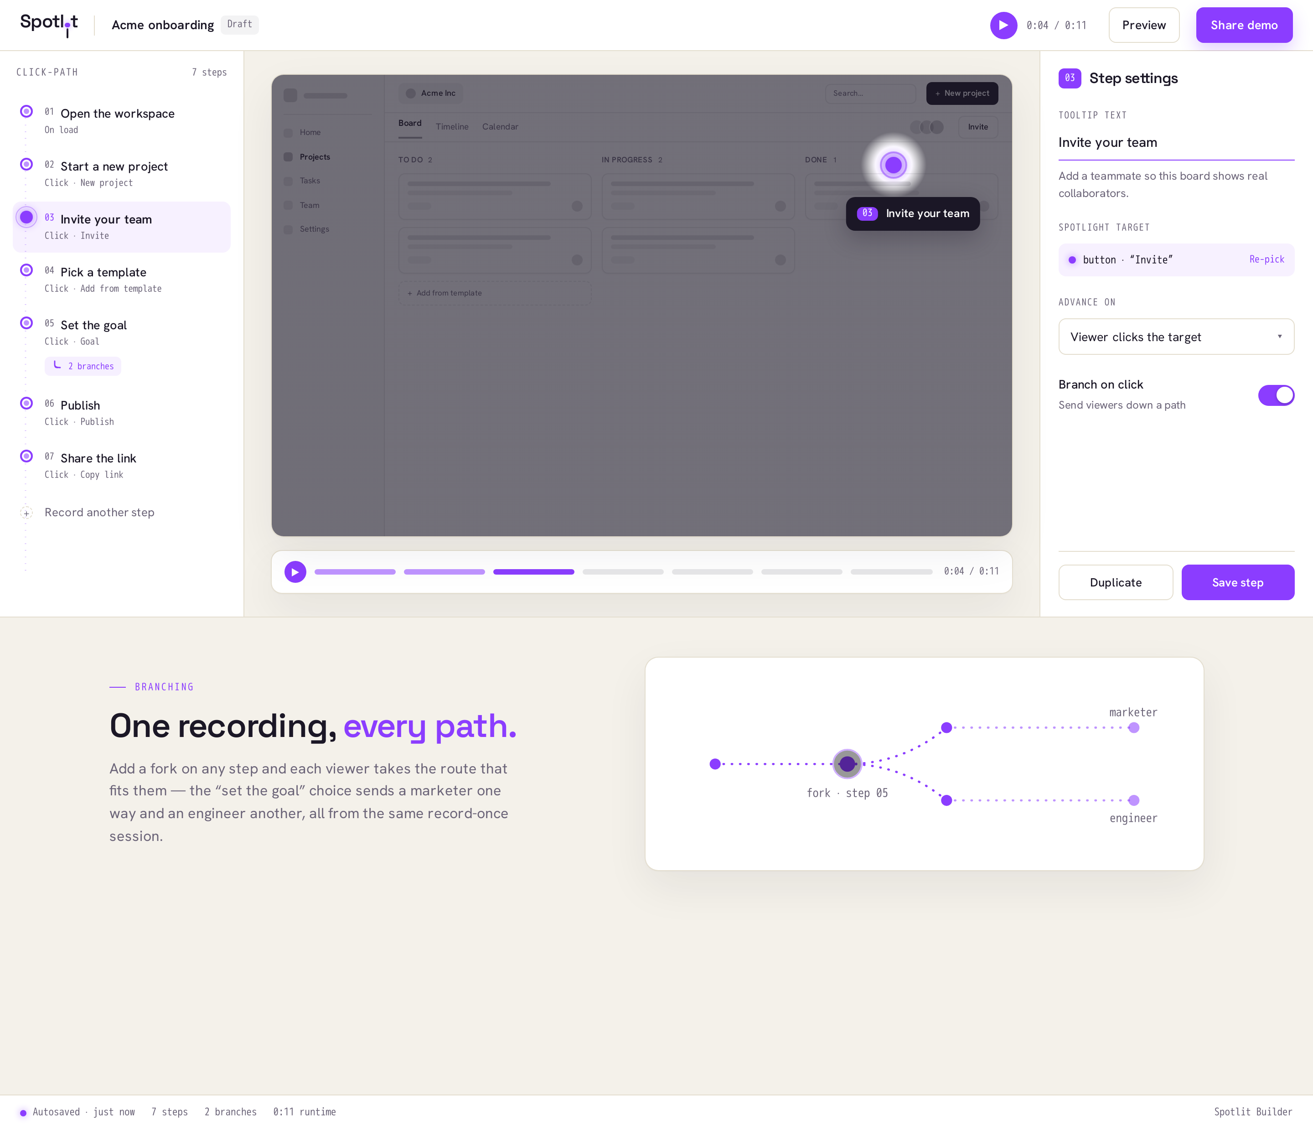The height and width of the screenshot is (1131, 1313).
Task: Switch to the Timeline tab in the preview
Action: pos(452,127)
